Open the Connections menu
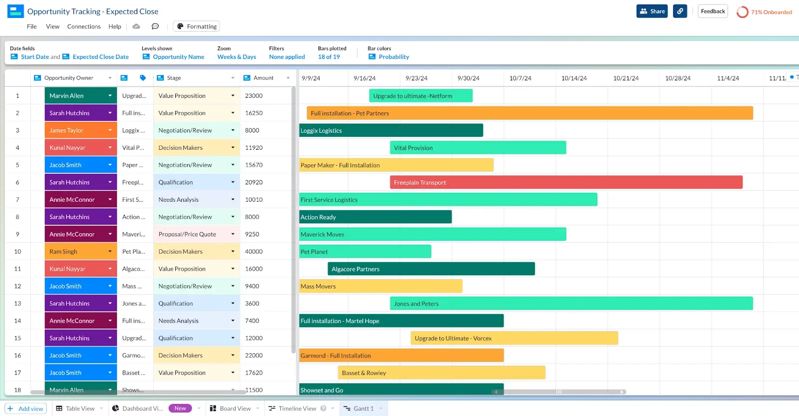 (84, 26)
